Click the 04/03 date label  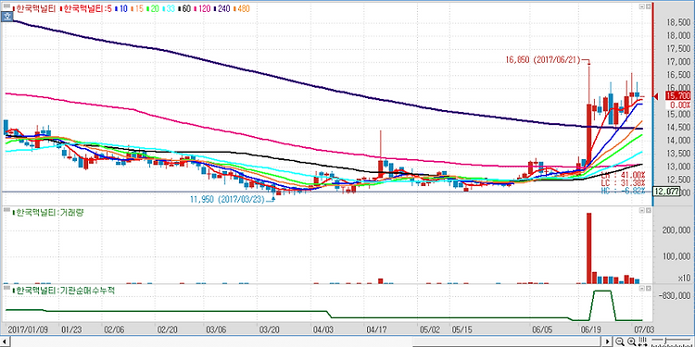pos(322,329)
